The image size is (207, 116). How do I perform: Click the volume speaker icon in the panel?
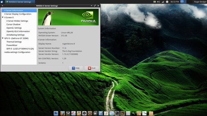pos(159,2)
